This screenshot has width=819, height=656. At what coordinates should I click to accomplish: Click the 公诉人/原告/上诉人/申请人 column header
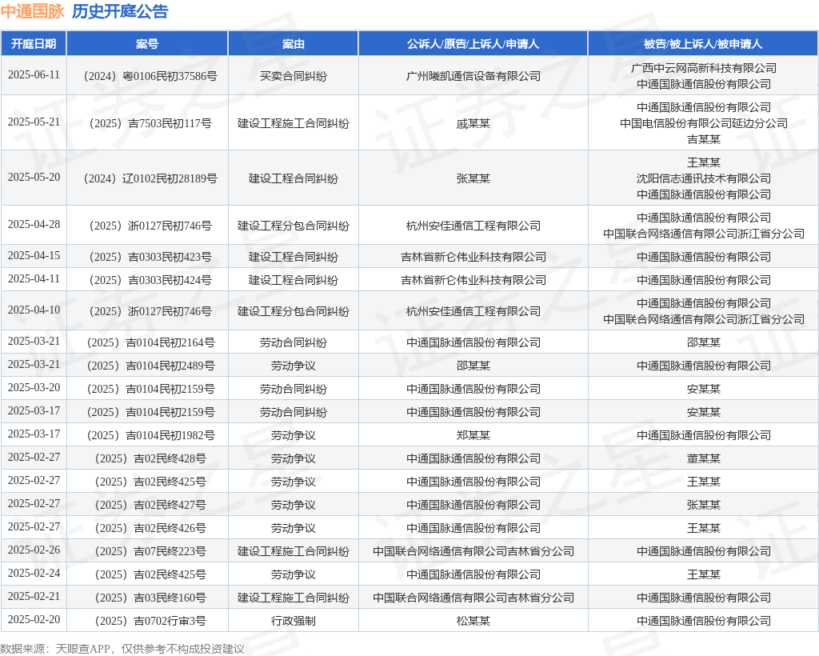[x=473, y=44]
